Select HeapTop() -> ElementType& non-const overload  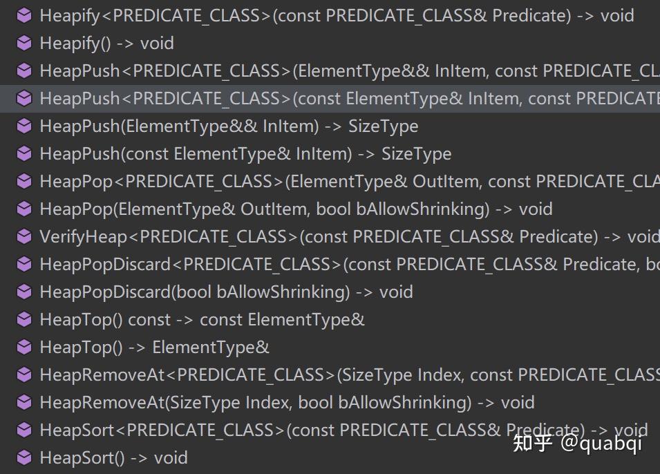pyautogui.click(x=154, y=348)
